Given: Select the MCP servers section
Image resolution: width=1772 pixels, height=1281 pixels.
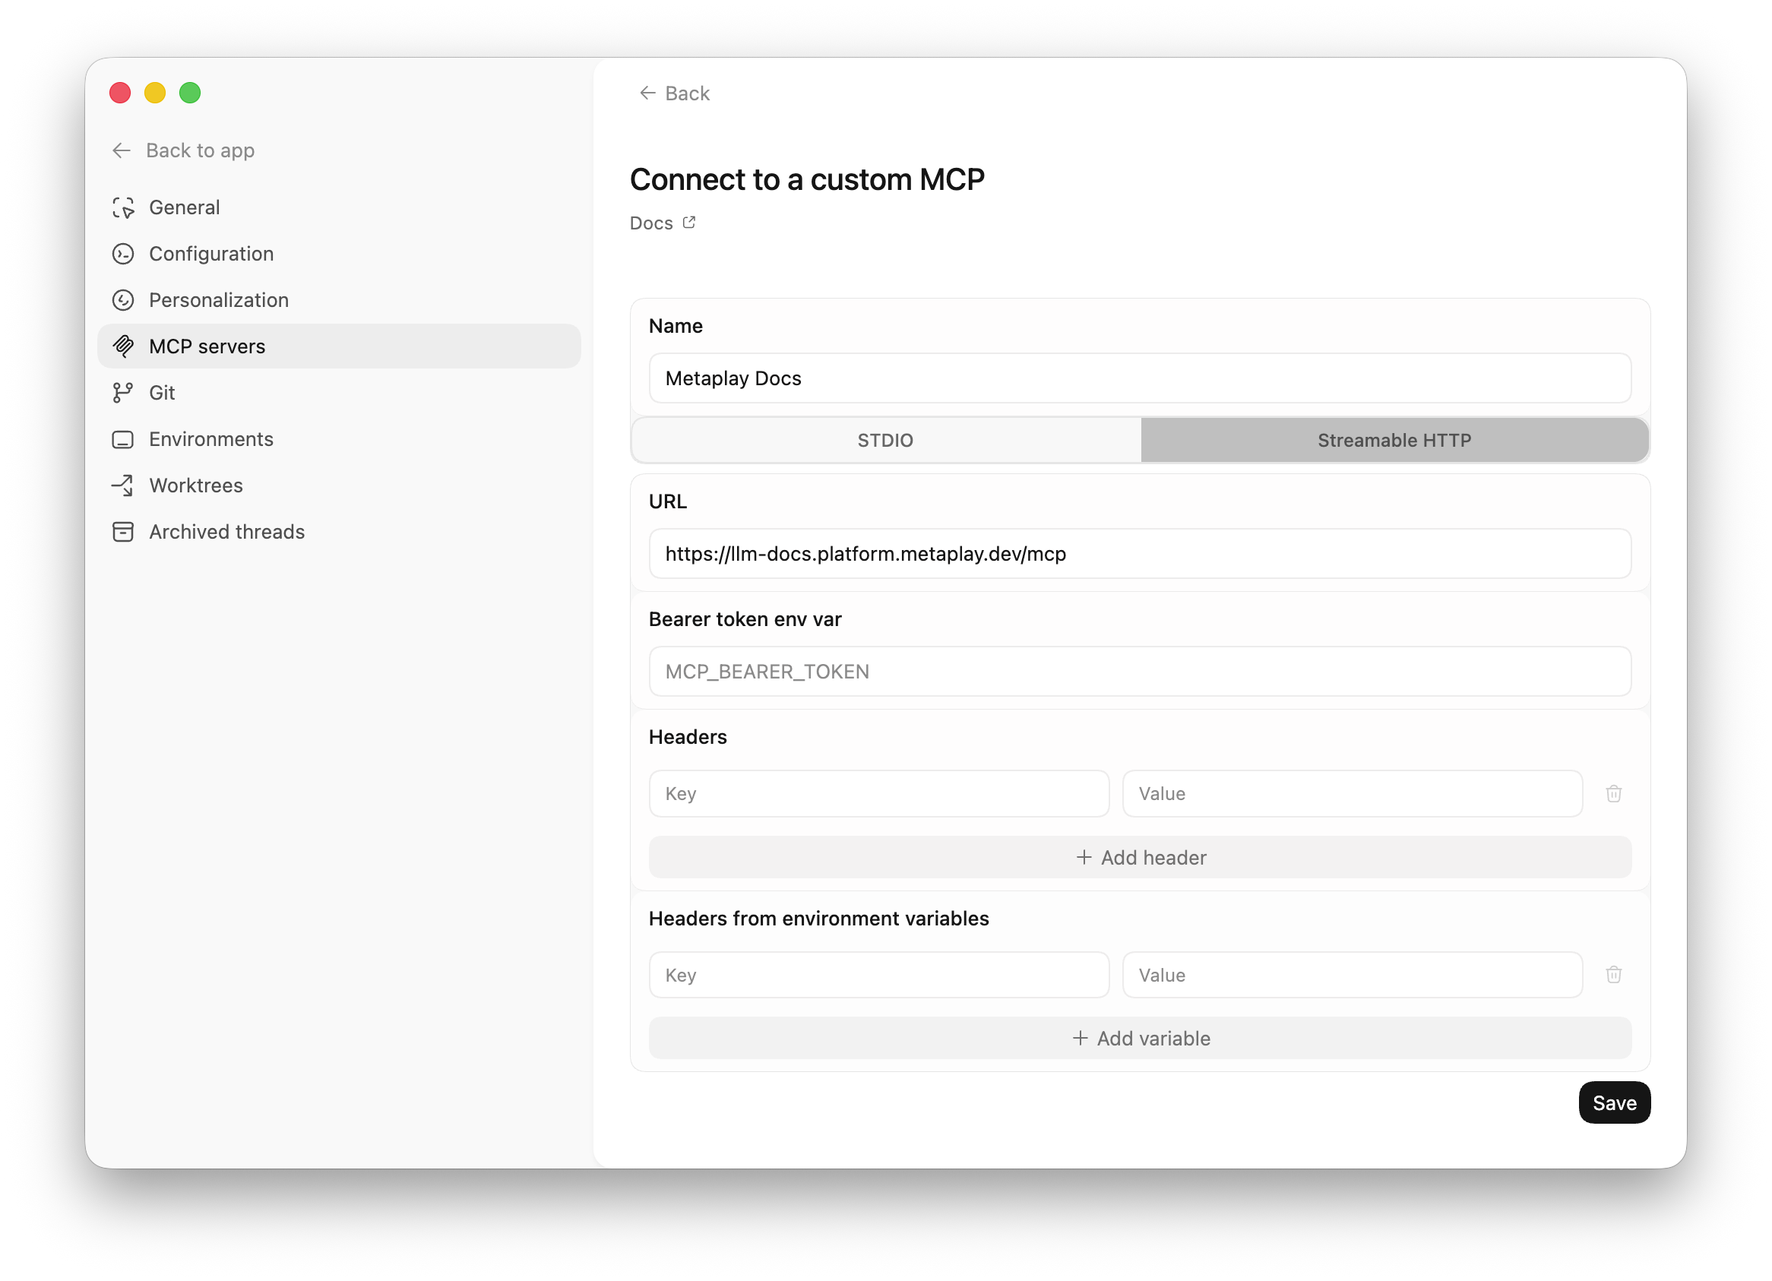Looking at the screenshot, I should point(206,346).
